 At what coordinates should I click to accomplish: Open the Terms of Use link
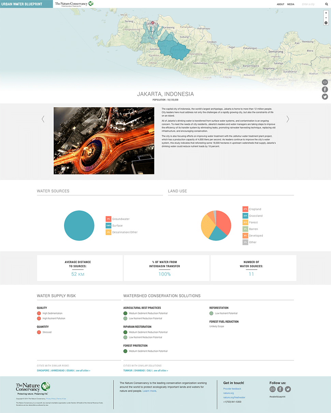[x=61, y=399]
